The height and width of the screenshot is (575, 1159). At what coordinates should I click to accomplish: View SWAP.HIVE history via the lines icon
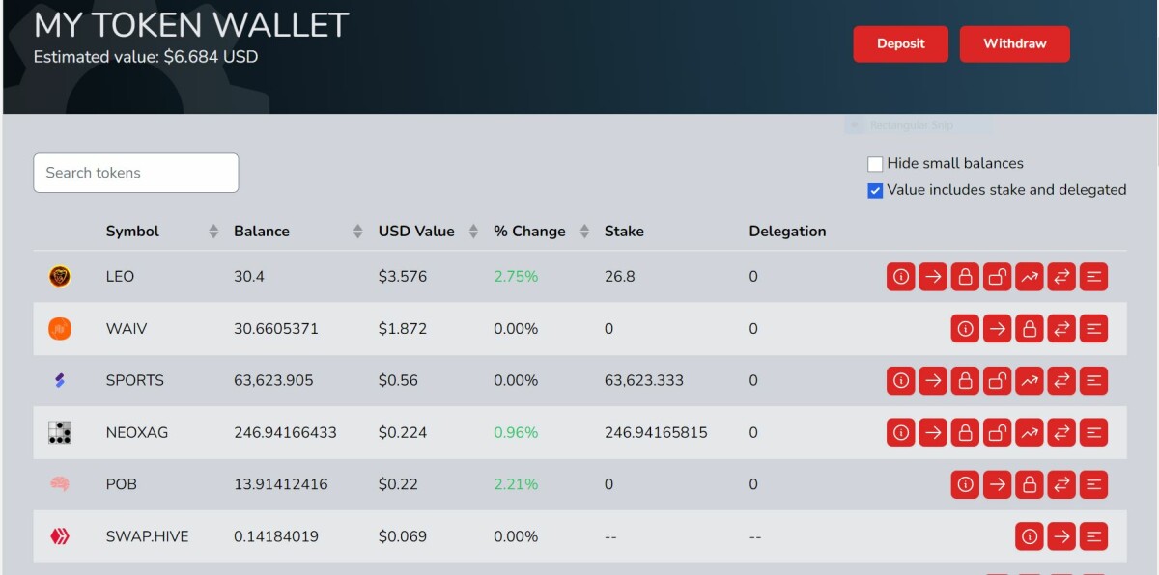tap(1092, 536)
